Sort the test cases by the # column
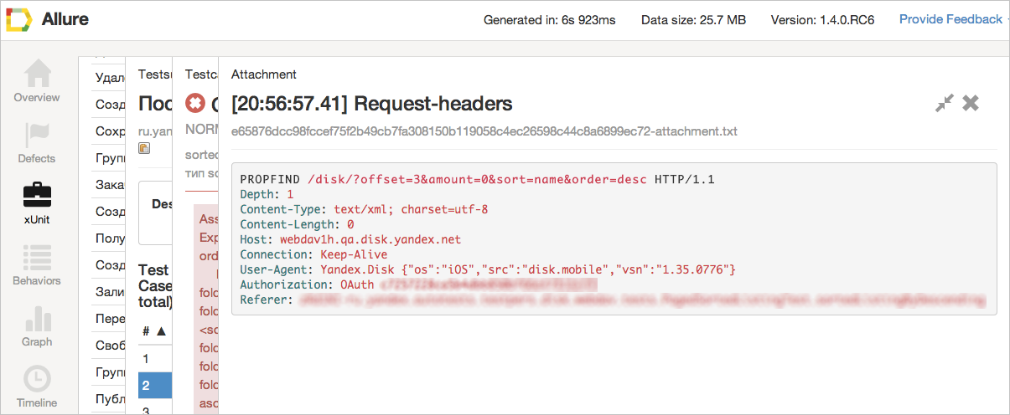 (x=154, y=330)
